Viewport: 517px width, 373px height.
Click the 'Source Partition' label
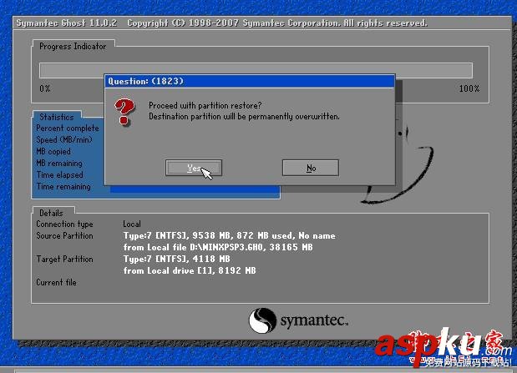click(x=64, y=235)
